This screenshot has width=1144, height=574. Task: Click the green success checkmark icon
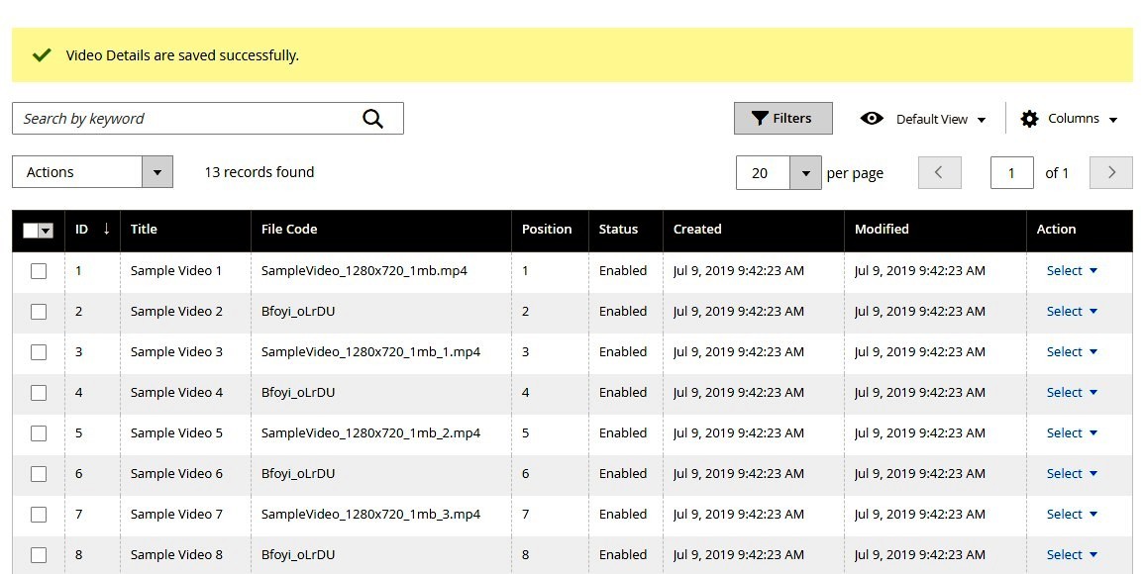coord(42,55)
